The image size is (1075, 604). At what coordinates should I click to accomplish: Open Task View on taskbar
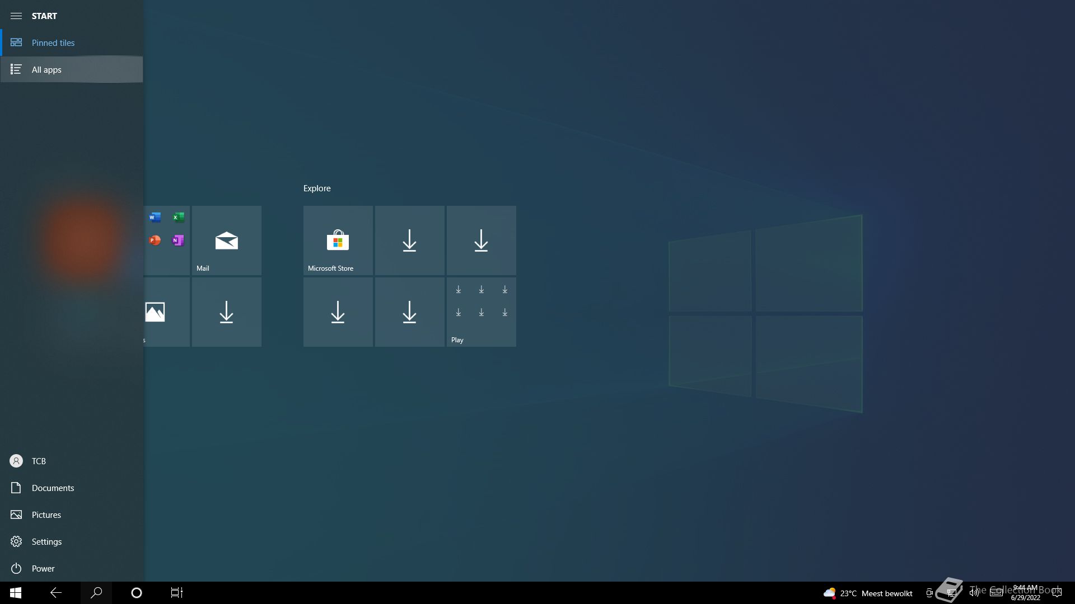pos(177,593)
